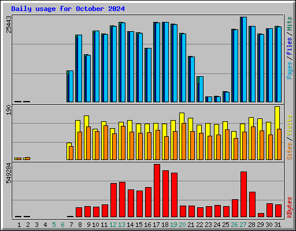296x231 pixels.
Task: Click the day 27 red KBytes bar
Action: (x=243, y=195)
